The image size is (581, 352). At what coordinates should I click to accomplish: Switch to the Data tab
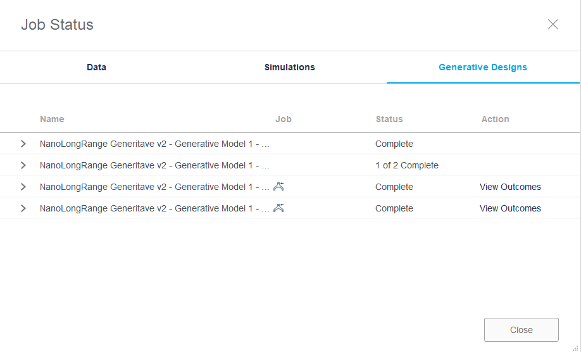pos(96,67)
